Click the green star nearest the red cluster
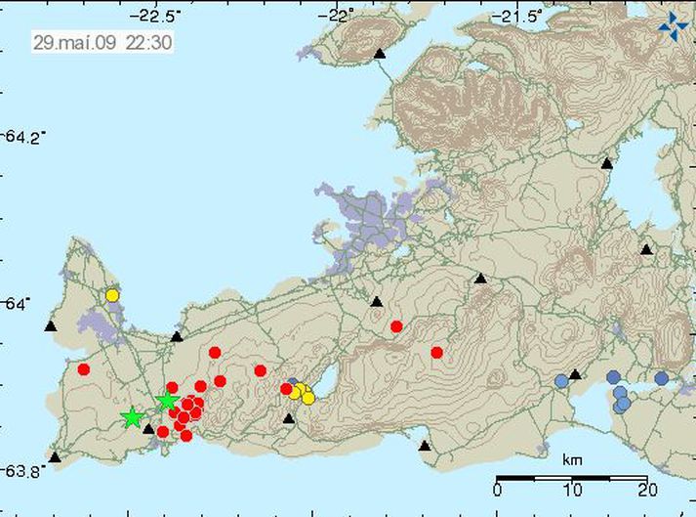696x517 pixels. [167, 401]
